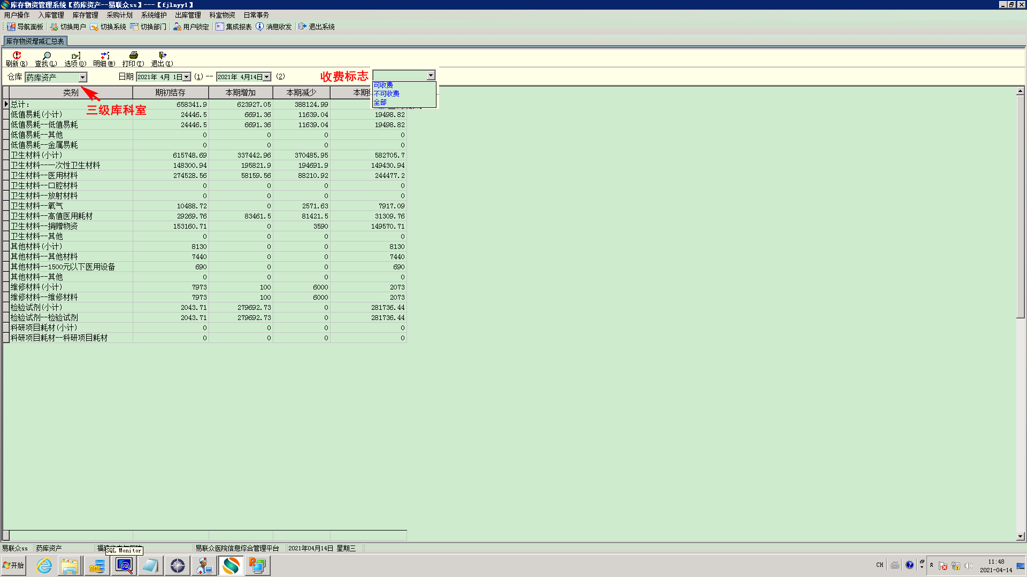
Task: Select the 库存物资增减汇总表 tab
Action: click(x=35, y=41)
